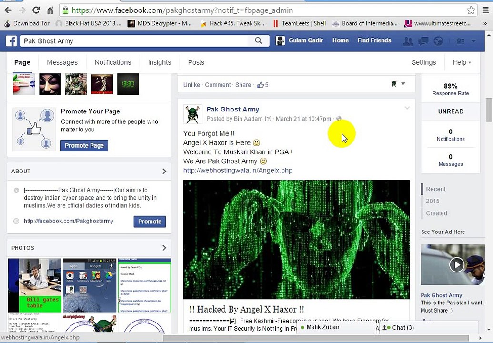This screenshot has width=493, height=343.
Task: Click the Pak Ghost Army post avatar
Action: pyautogui.click(x=192, y=114)
